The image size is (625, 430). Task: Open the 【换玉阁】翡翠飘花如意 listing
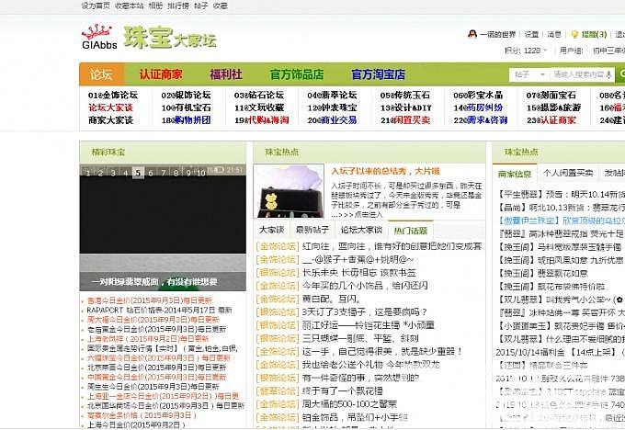pos(541,274)
